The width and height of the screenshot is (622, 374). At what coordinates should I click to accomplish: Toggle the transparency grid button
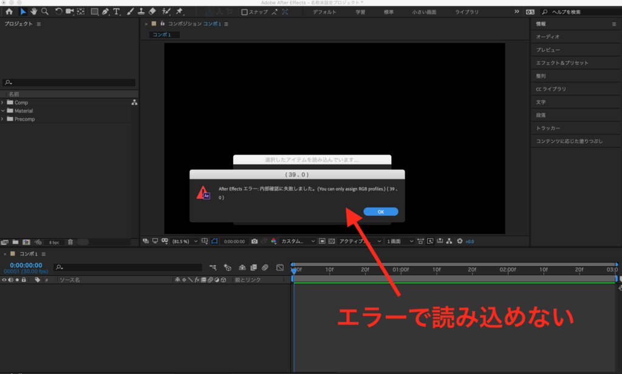pos(332,241)
